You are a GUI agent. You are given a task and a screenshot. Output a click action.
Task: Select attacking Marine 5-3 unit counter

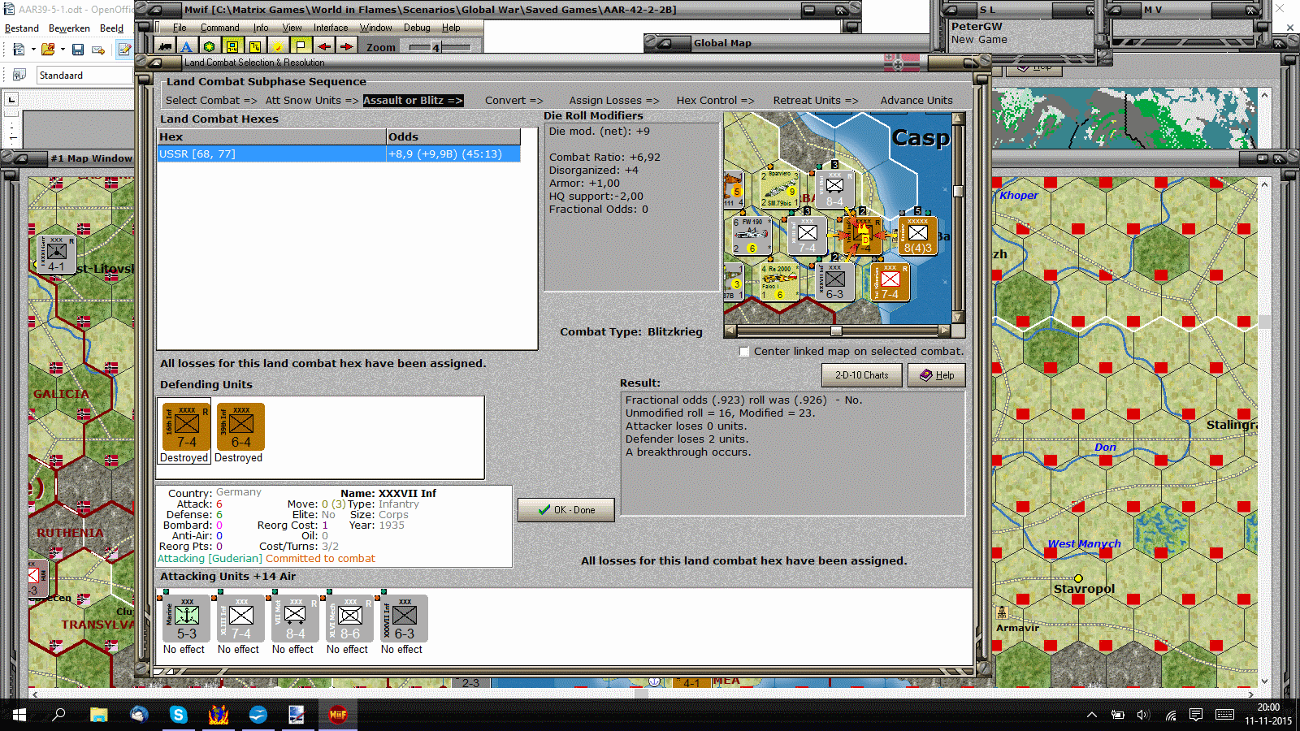pyautogui.click(x=187, y=618)
